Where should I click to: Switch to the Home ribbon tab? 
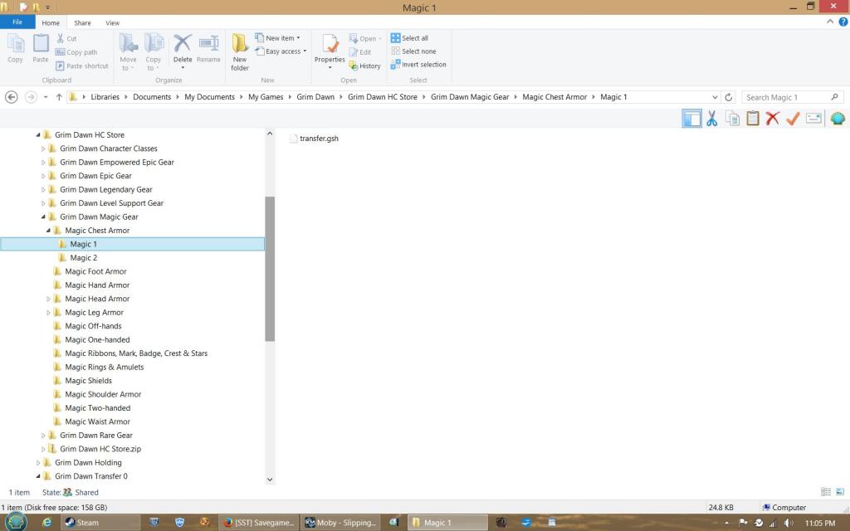(x=51, y=22)
